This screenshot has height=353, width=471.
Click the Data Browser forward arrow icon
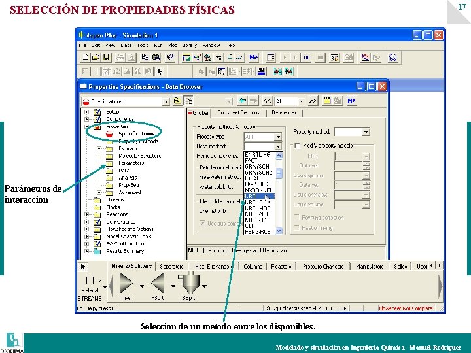tap(254, 101)
